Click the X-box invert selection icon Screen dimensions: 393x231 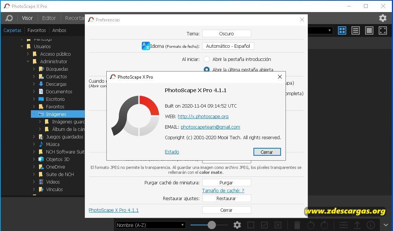[278, 225]
